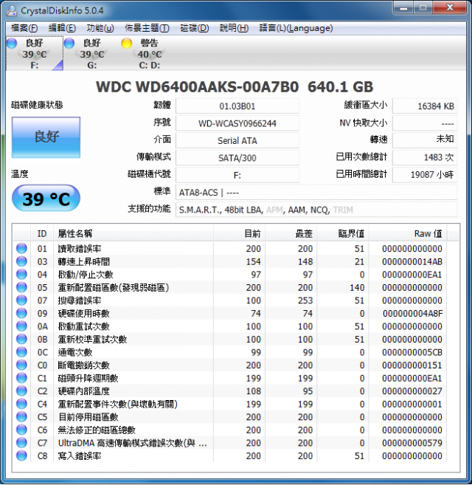Click the 16384 KB buffer size value
This screenshot has width=472, height=485.
click(425, 106)
